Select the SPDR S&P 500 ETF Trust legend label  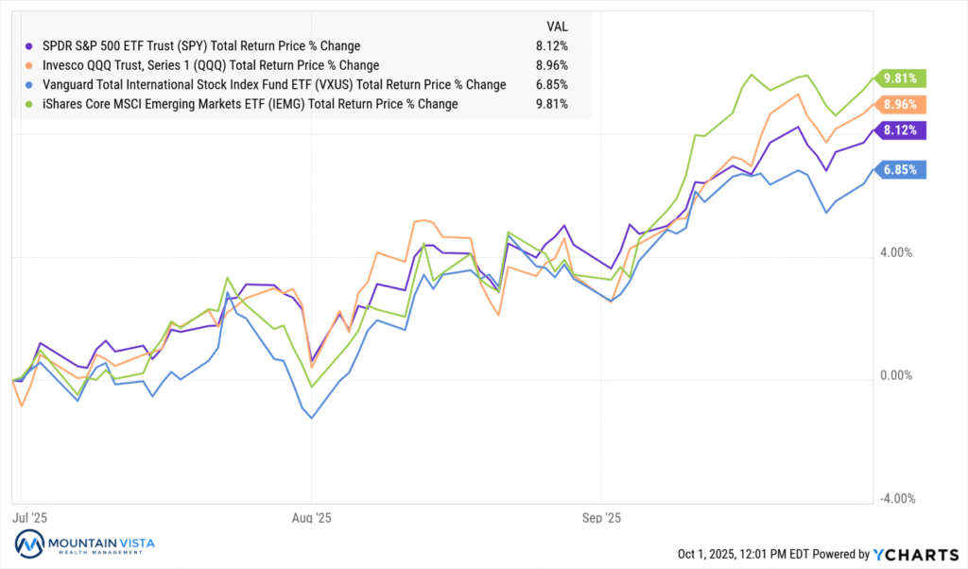pos(199,46)
